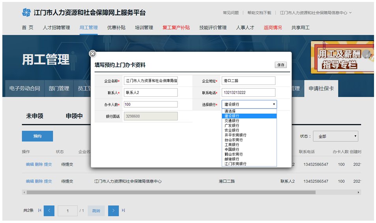The height and width of the screenshot is (223, 376).
Task: Click the blue 预约 button
Action: (37, 136)
